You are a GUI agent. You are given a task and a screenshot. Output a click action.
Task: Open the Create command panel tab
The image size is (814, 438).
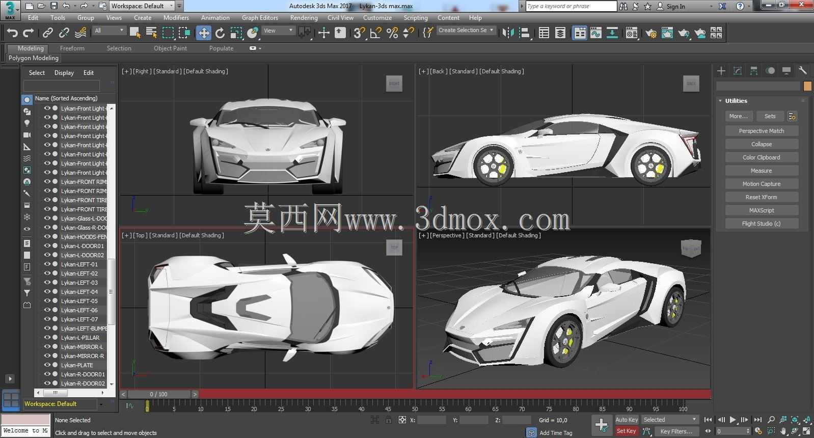[x=721, y=71]
